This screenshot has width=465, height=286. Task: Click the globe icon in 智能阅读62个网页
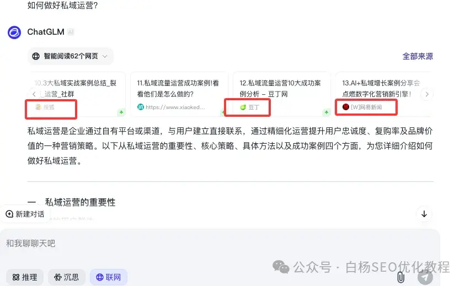tap(36, 56)
